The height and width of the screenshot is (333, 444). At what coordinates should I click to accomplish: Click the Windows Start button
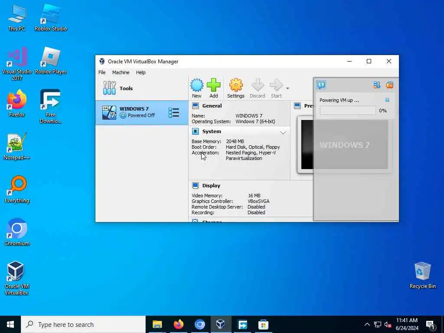(10, 324)
